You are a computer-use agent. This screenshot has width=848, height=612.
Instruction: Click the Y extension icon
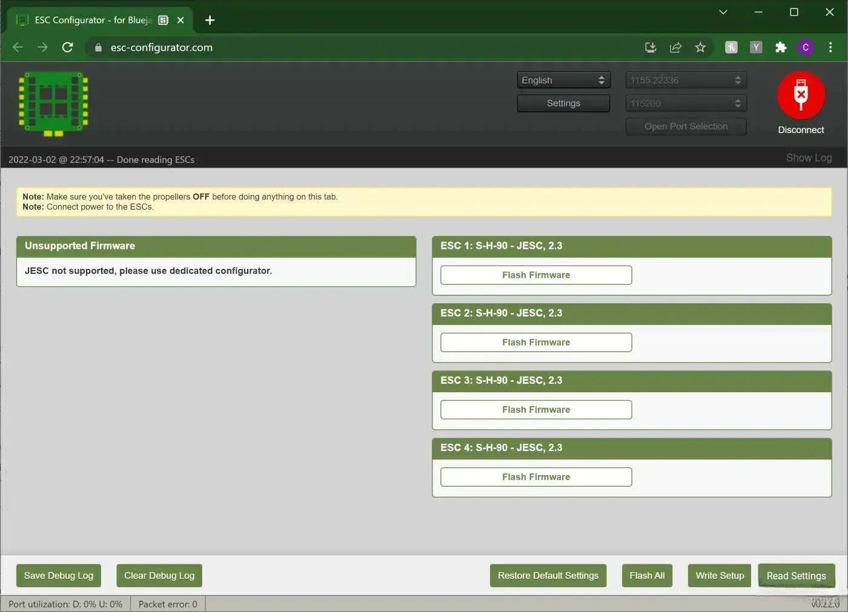[x=755, y=47]
